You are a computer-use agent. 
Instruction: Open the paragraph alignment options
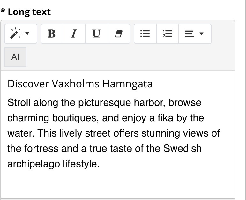pyautogui.click(x=195, y=33)
